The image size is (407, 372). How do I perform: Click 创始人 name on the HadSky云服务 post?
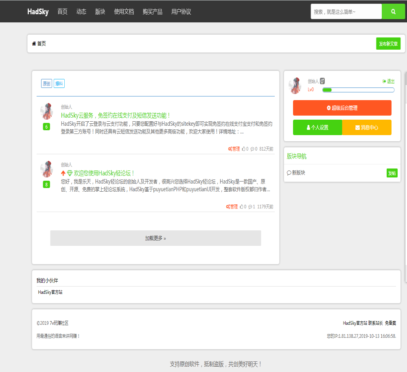pyautogui.click(x=66, y=107)
